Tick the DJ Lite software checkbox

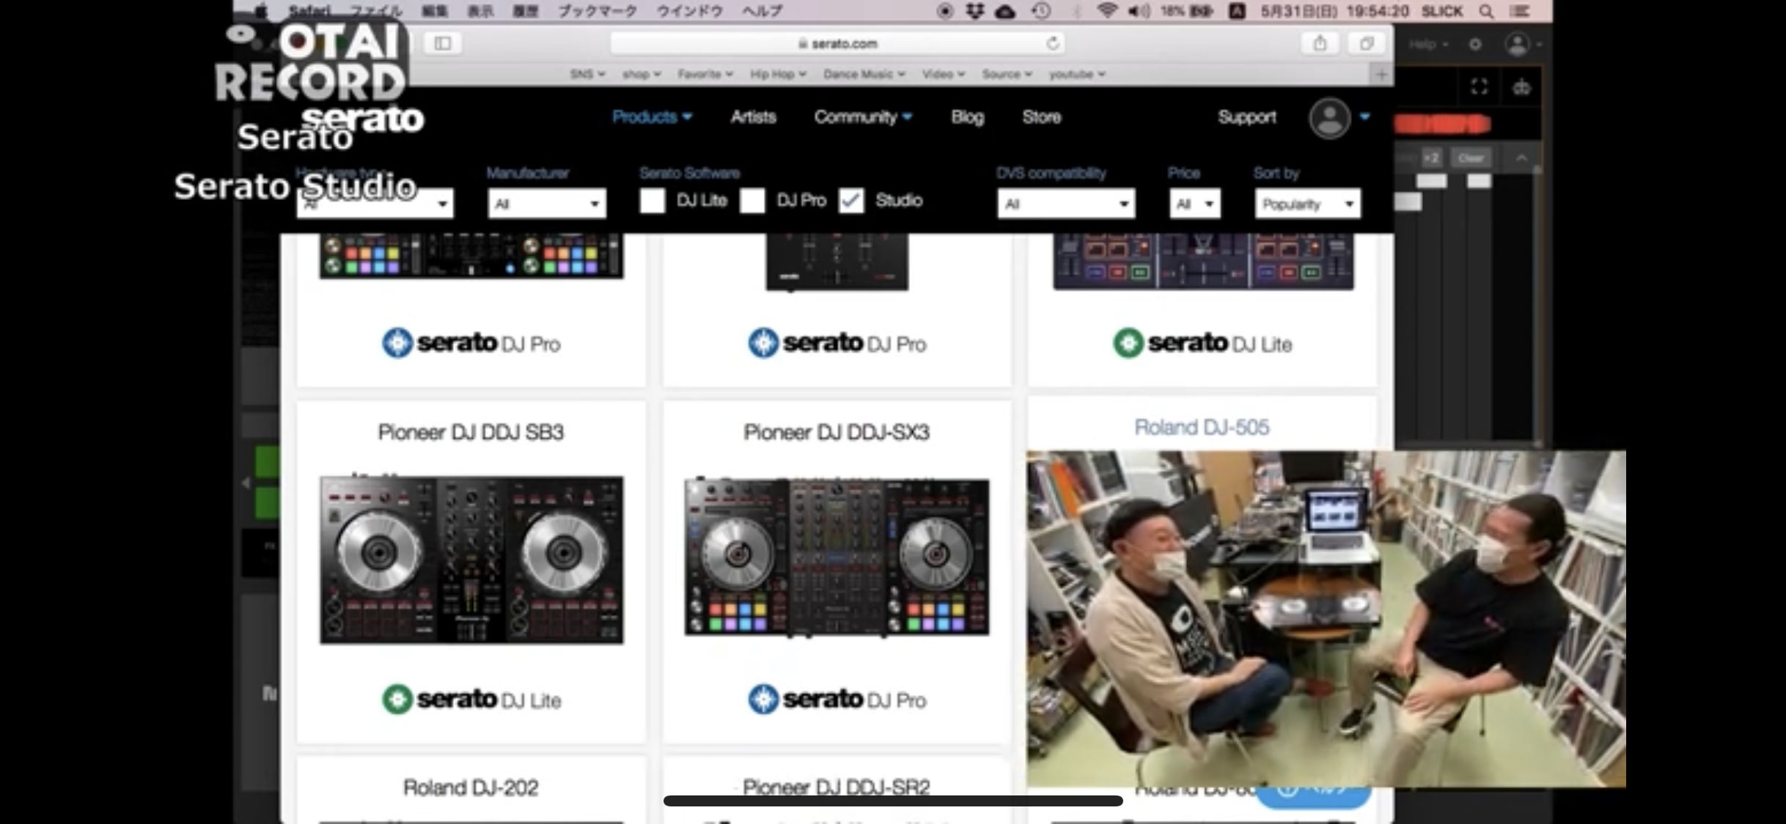[x=653, y=201]
